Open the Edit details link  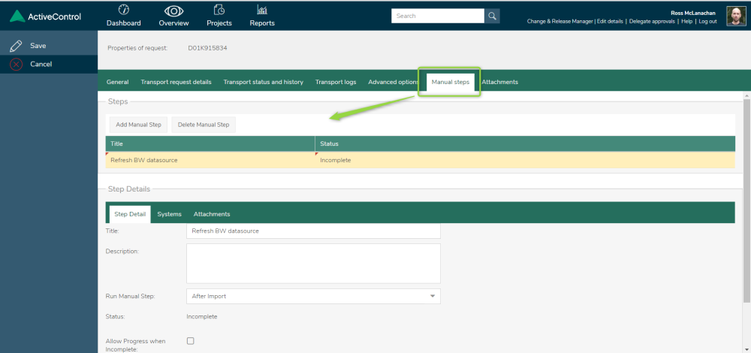(x=610, y=22)
